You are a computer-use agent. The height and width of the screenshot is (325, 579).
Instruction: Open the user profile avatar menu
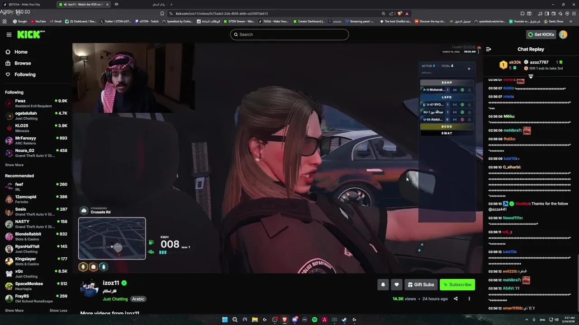click(x=563, y=34)
